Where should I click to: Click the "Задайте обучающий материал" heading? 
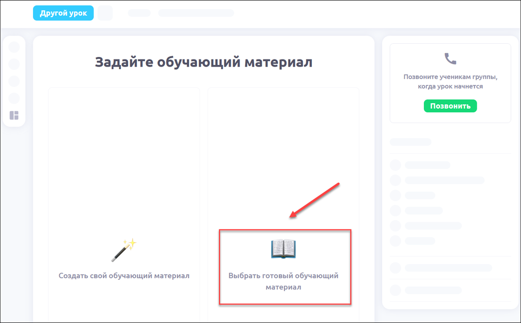[204, 63]
